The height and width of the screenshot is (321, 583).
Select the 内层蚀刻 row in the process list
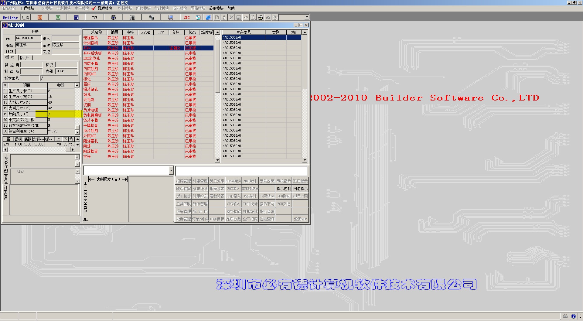(x=91, y=69)
